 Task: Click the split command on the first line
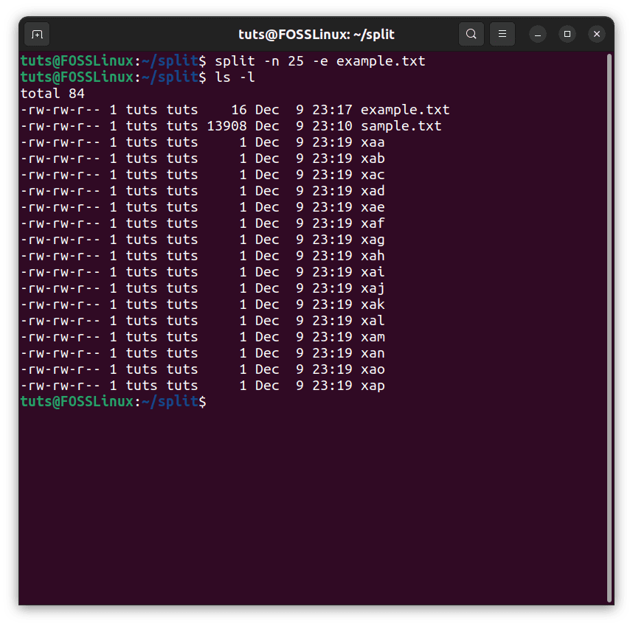(x=234, y=60)
